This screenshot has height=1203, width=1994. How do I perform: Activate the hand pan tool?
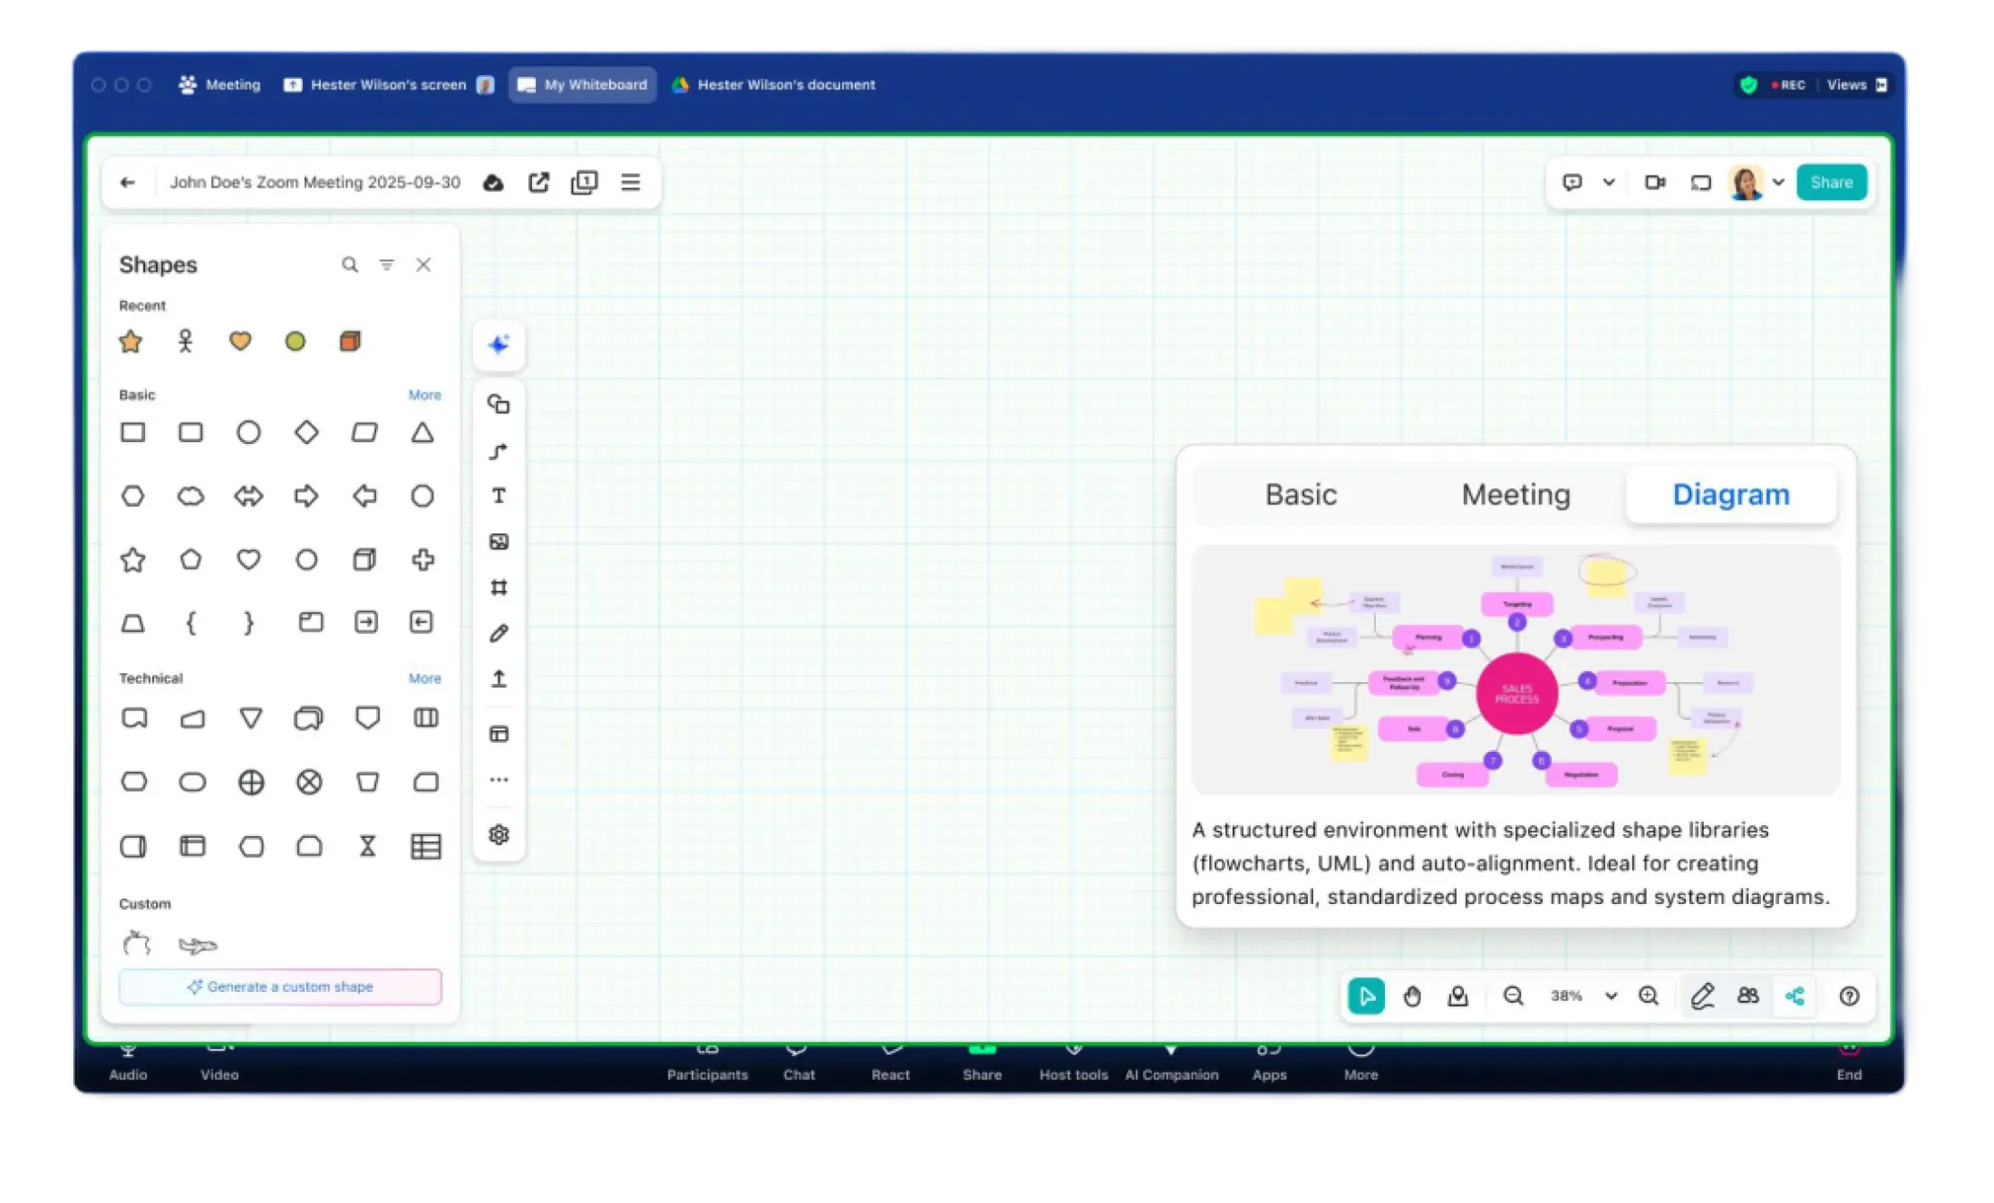(1412, 996)
